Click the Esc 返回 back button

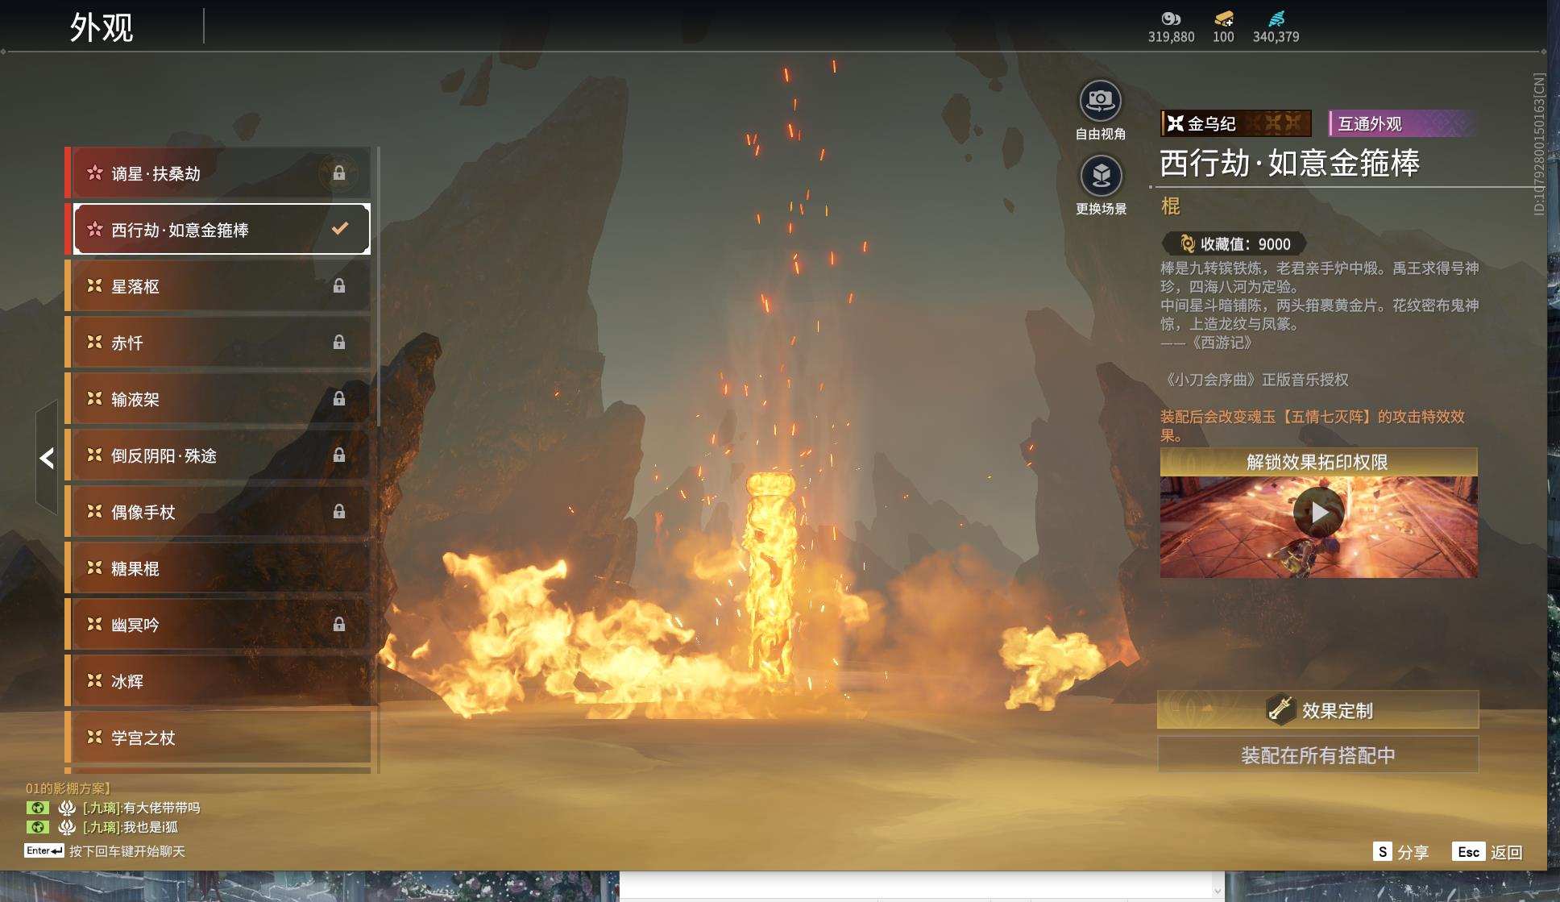tap(1487, 852)
